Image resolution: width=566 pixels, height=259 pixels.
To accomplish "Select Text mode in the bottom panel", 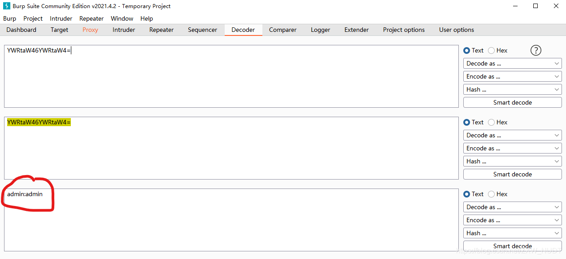I will 467,194.
